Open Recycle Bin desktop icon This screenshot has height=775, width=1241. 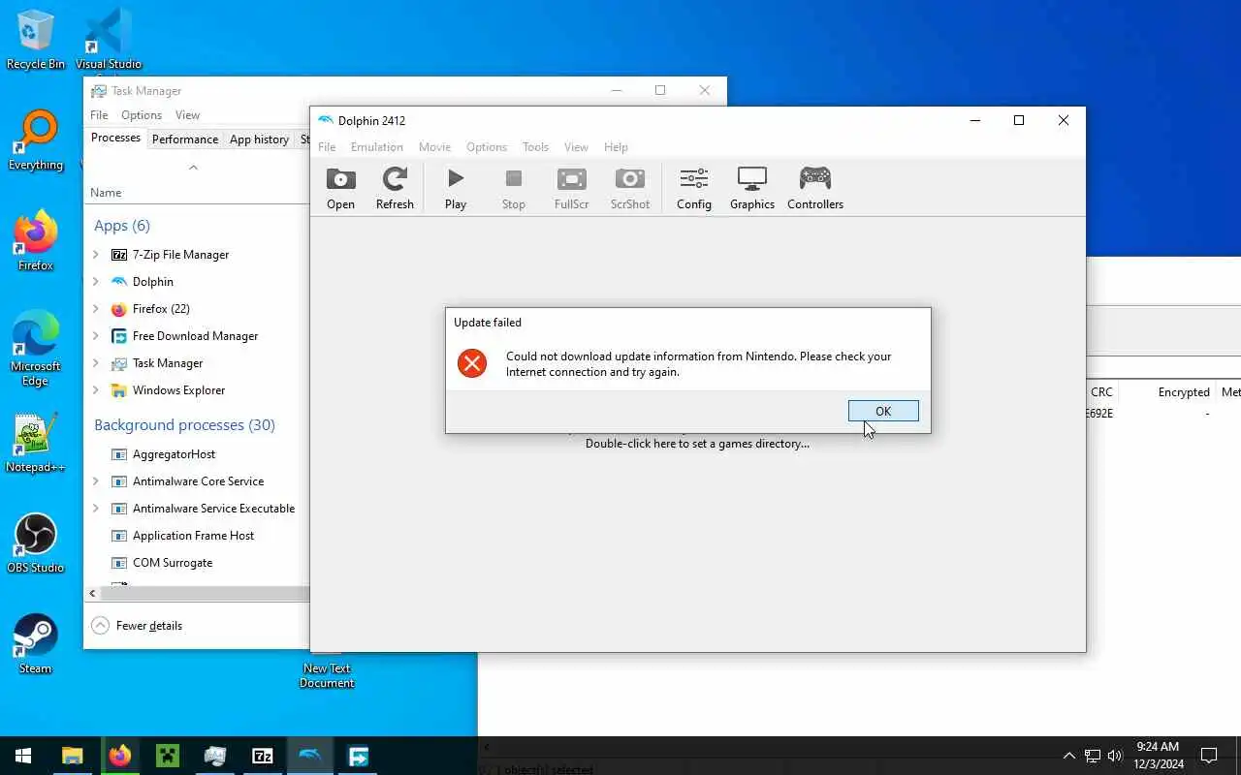pos(36,40)
